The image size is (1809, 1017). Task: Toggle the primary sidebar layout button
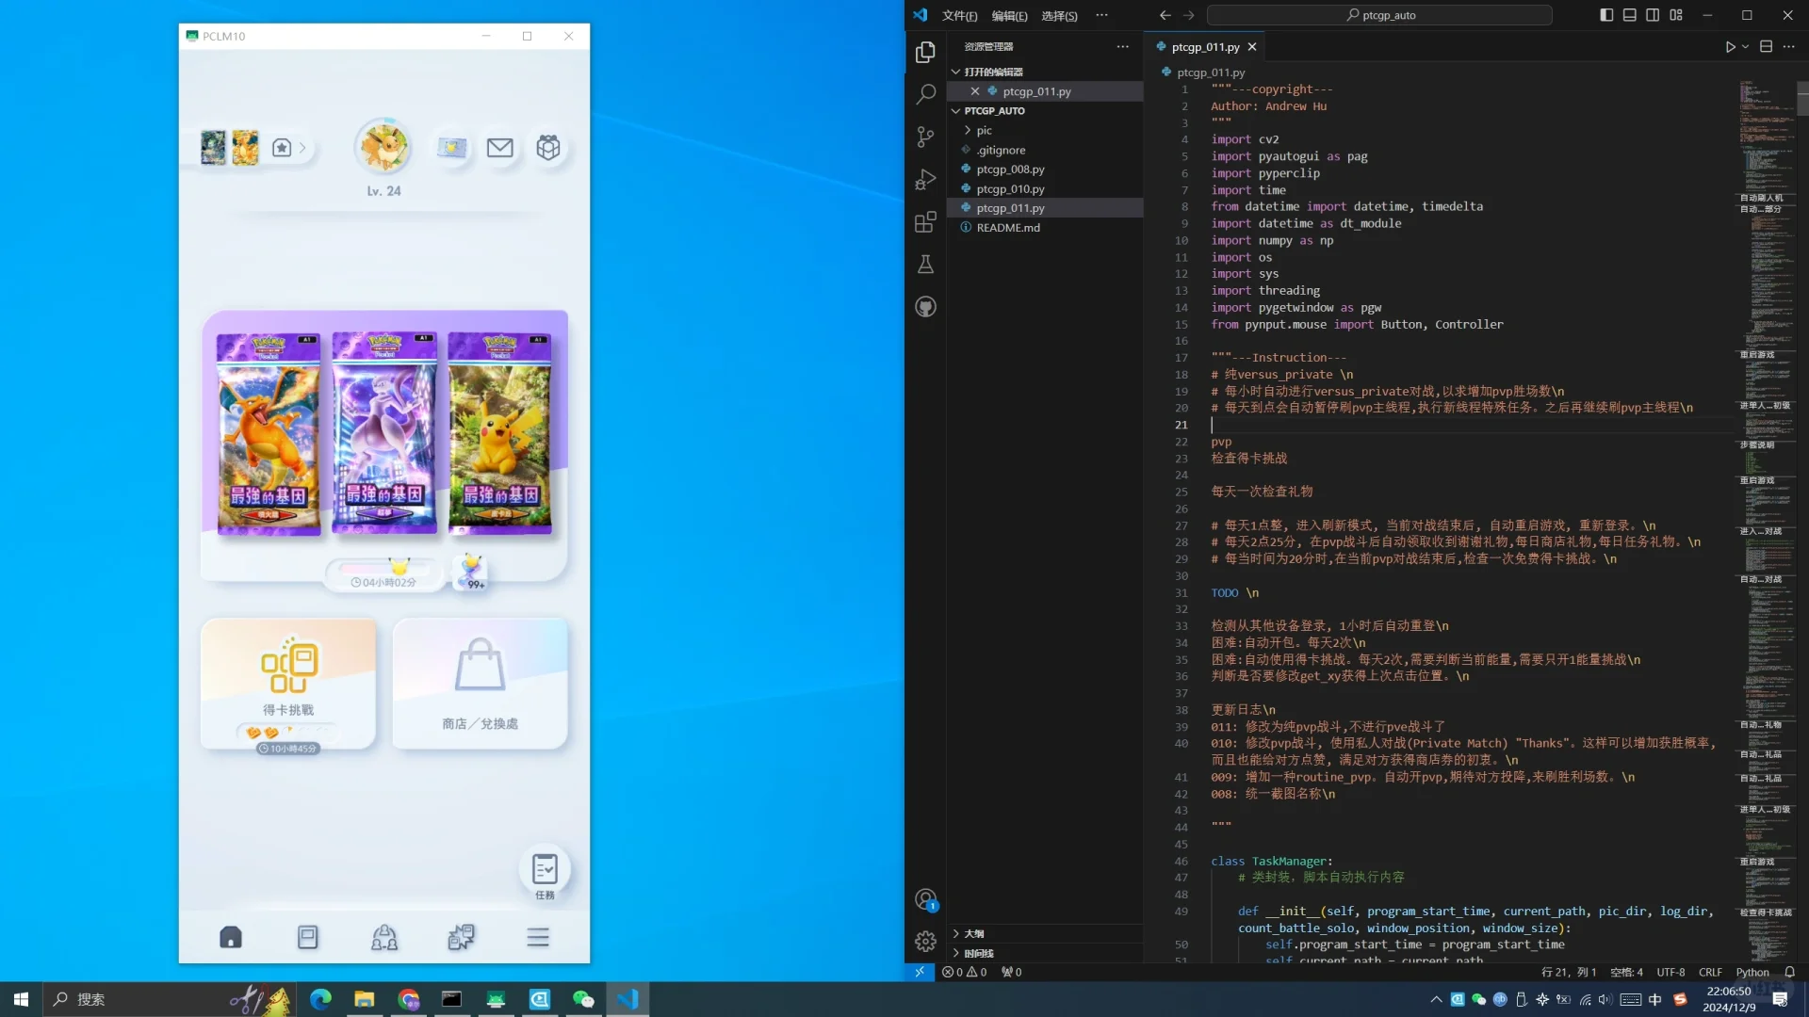point(1606,15)
